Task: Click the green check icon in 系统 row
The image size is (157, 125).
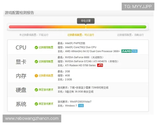Action: click(x=36, y=104)
